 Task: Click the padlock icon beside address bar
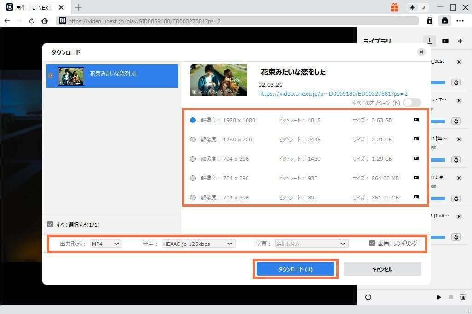tap(430, 21)
